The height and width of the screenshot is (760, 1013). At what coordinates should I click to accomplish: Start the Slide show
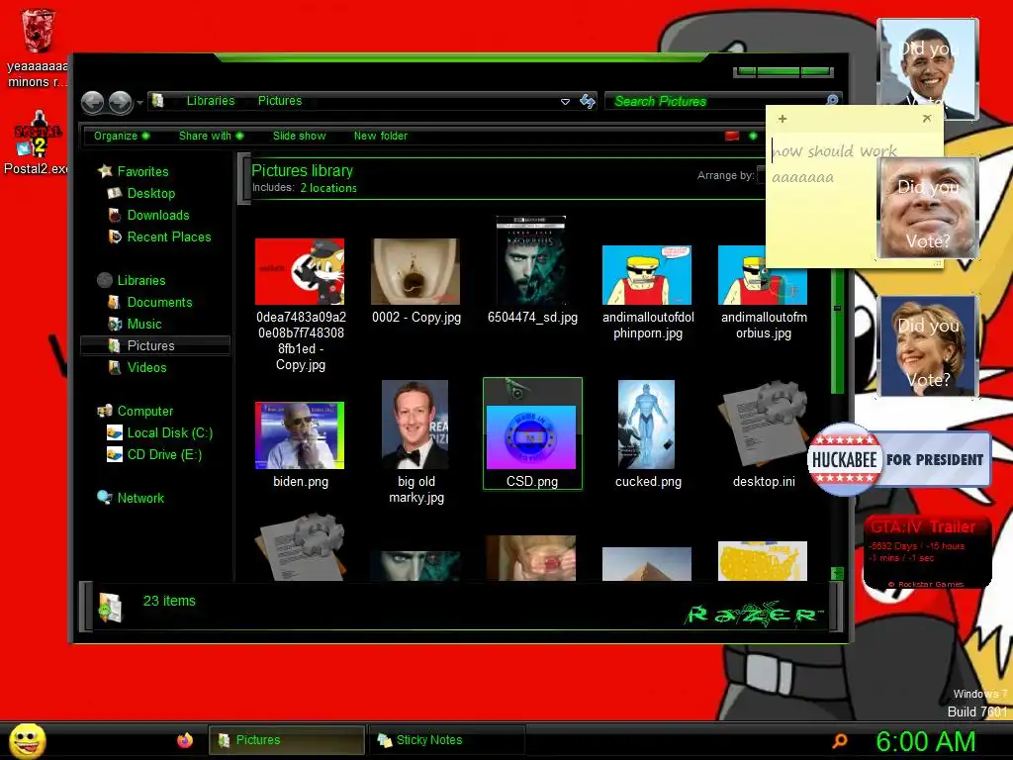point(299,136)
